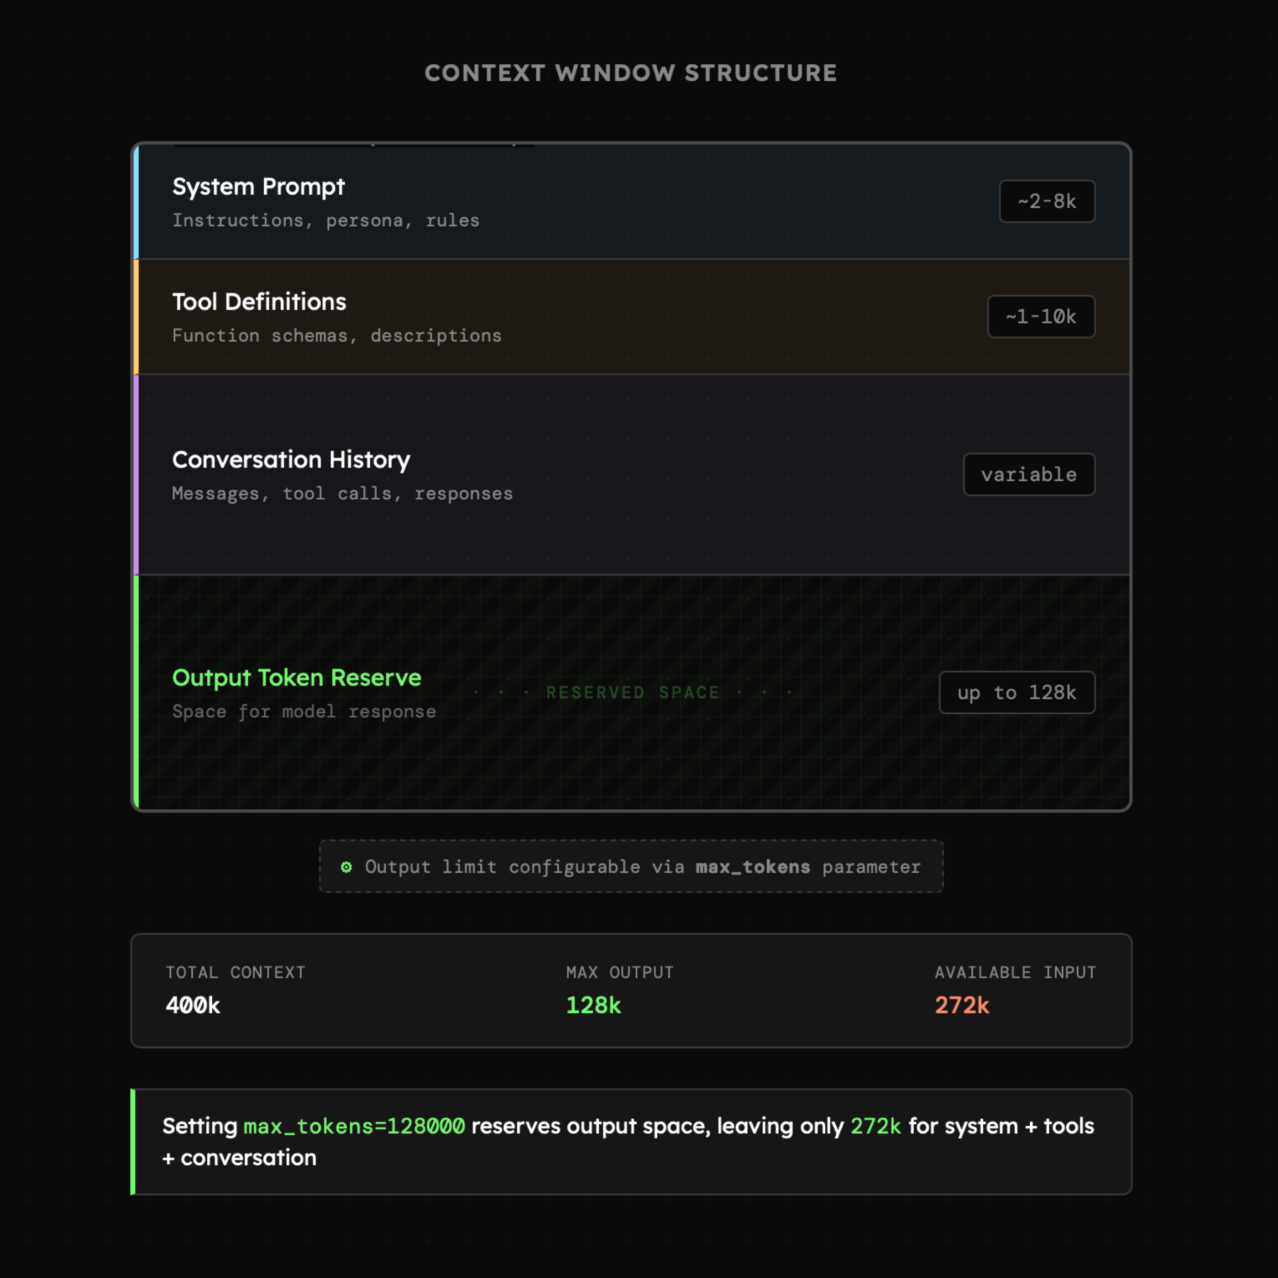Select the Conversation History heading
This screenshot has height=1278, width=1278.
[291, 460]
